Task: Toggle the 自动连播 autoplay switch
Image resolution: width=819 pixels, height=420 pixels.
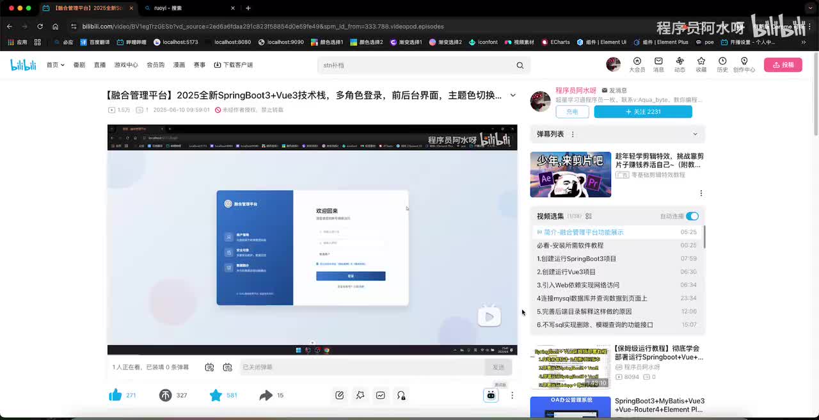Action: 692,216
